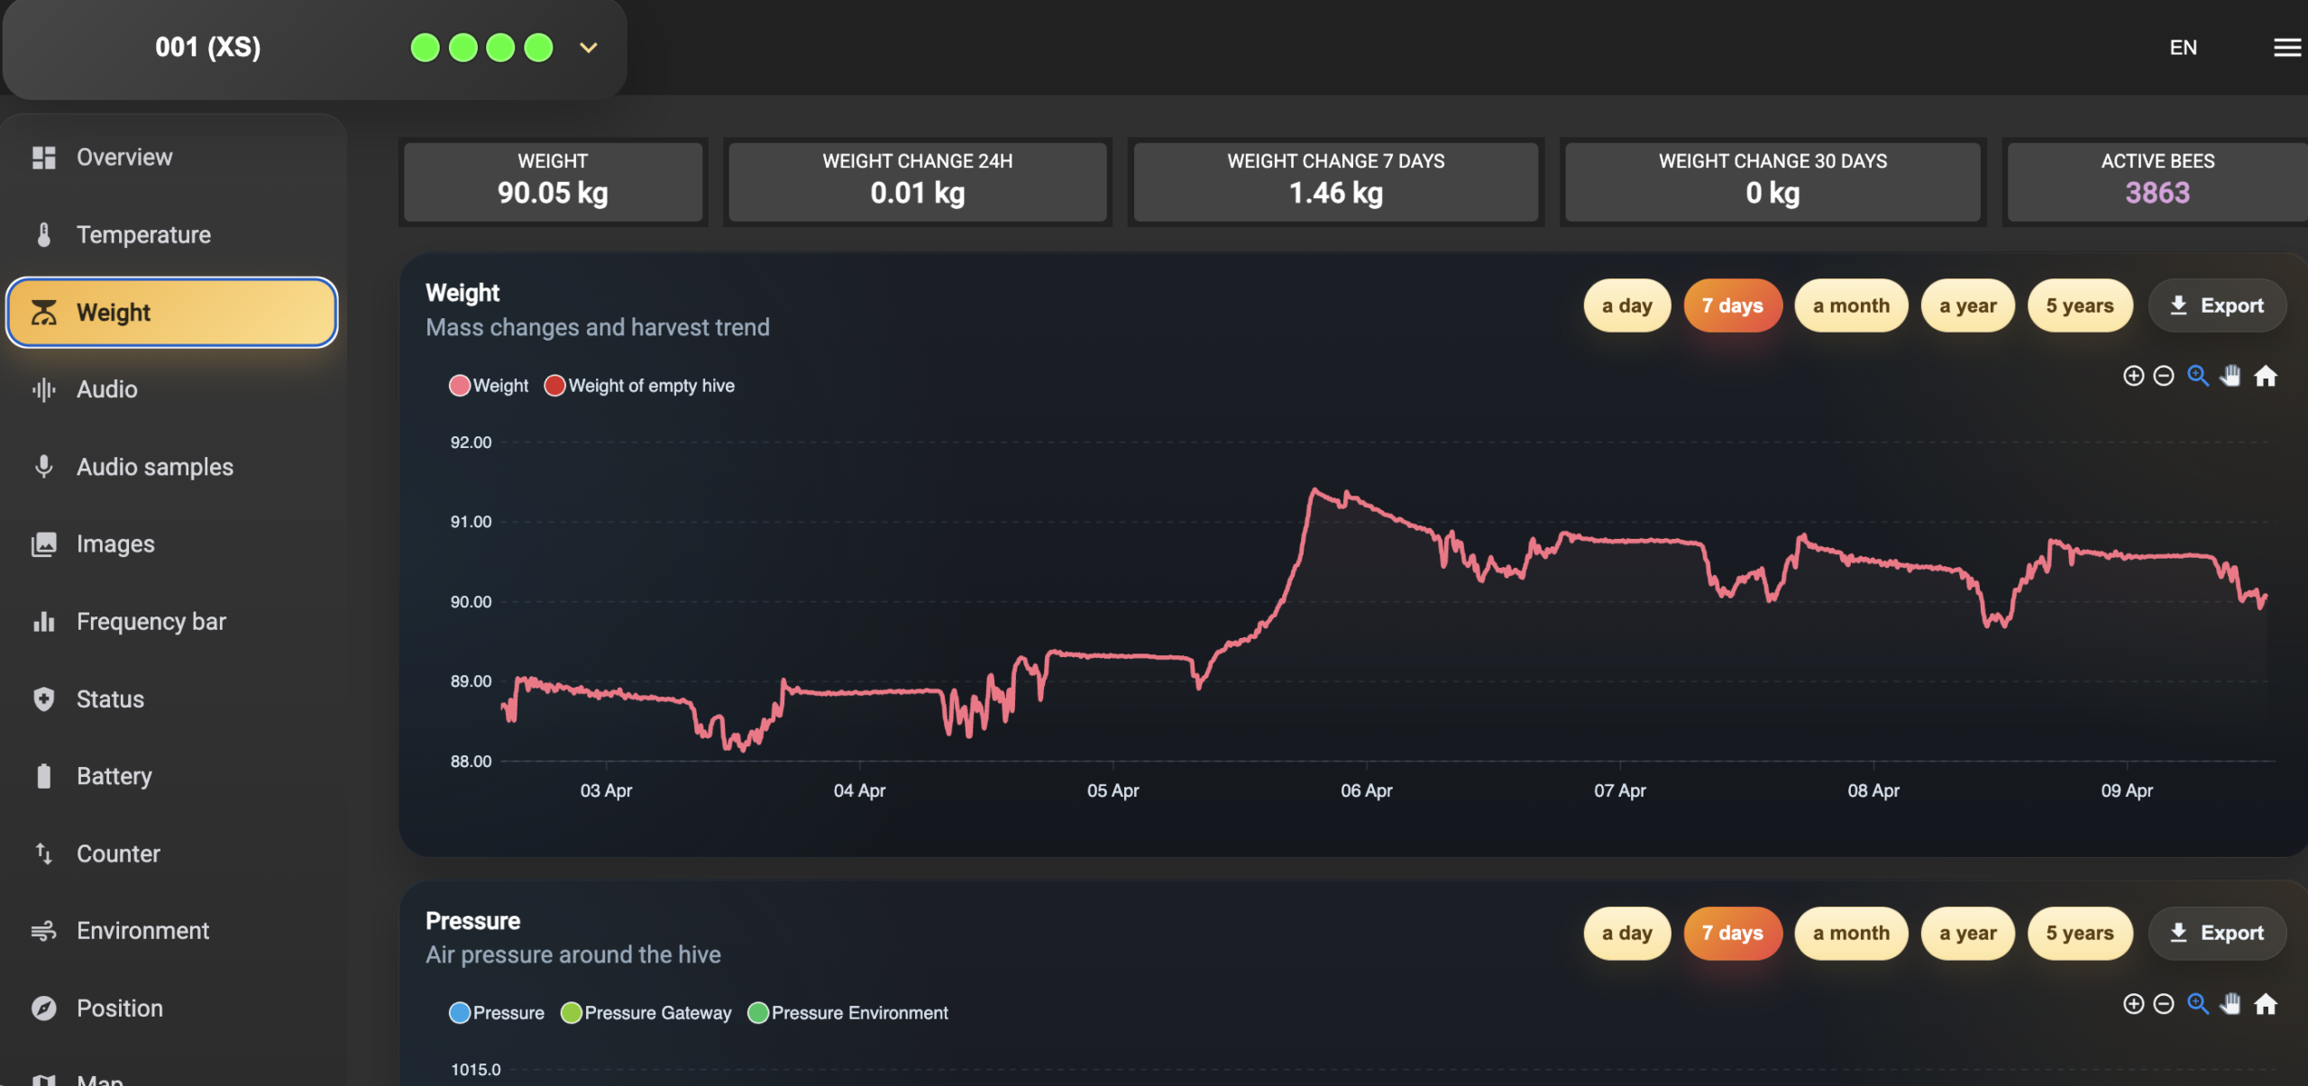Click the Audio waveform icon
Viewport: 2308px width, 1086px height.
coord(43,389)
